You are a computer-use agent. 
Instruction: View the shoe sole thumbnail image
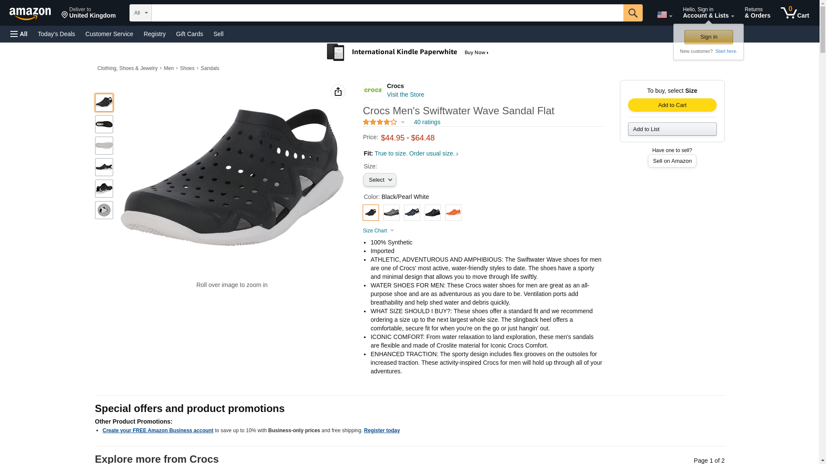click(x=104, y=146)
